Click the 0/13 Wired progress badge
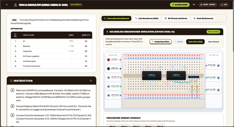This screenshot has width=234, height=127. coord(213,32)
